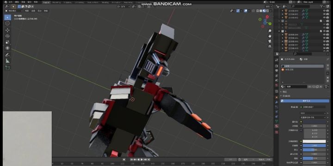Click the viewport pan hand icon

270,36
